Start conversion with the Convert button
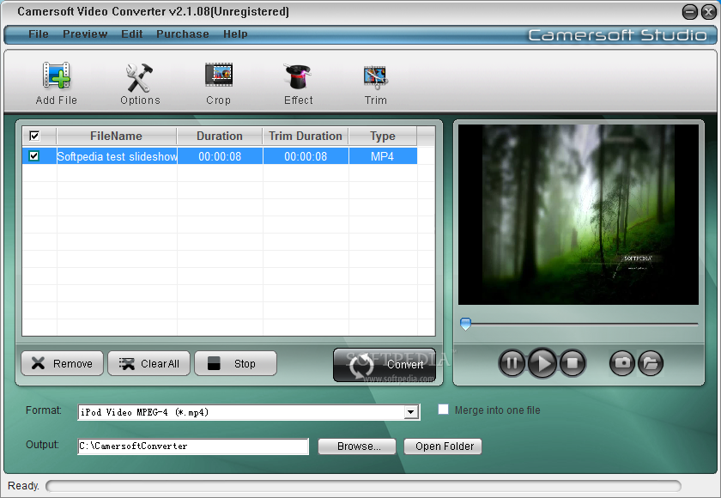 point(385,365)
